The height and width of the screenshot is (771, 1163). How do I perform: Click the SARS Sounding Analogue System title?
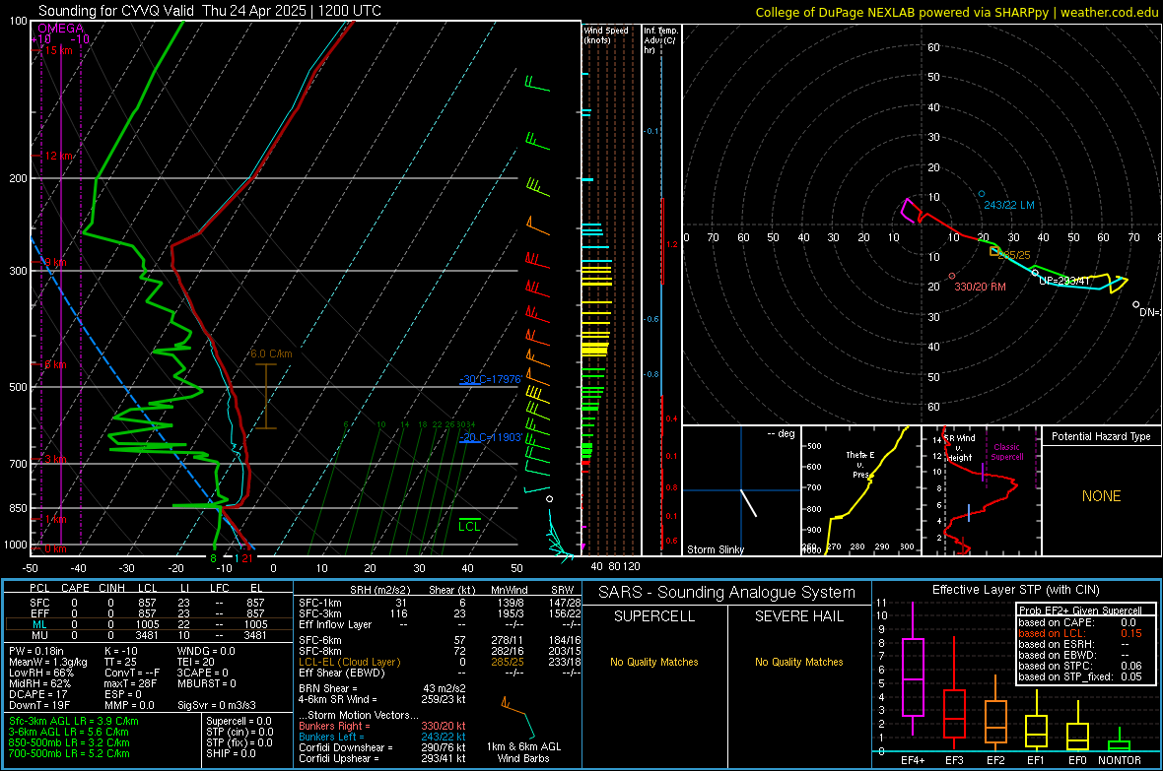(726, 593)
